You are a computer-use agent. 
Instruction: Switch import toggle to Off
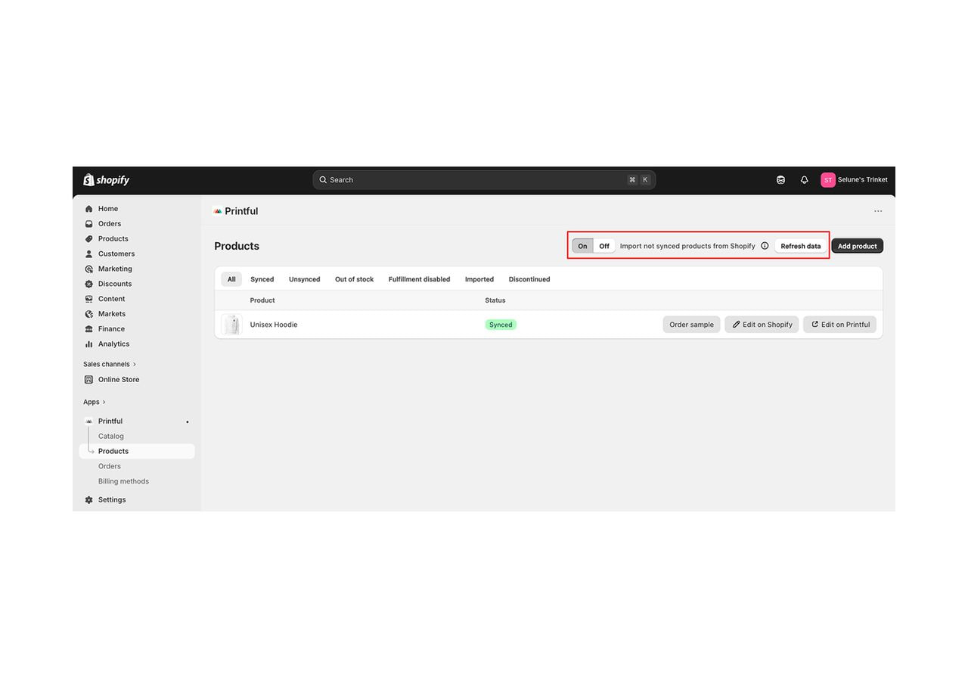click(x=604, y=246)
